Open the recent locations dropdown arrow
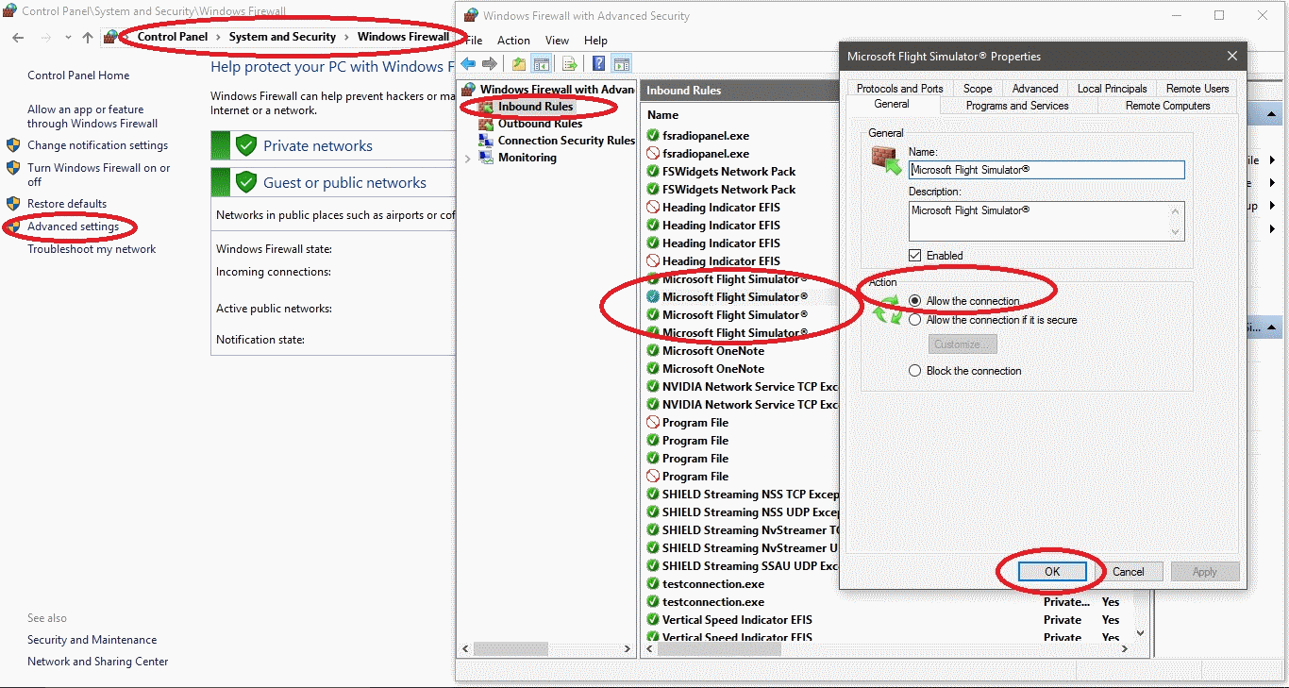The width and height of the screenshot is (1289, 688). pos(68,38)
